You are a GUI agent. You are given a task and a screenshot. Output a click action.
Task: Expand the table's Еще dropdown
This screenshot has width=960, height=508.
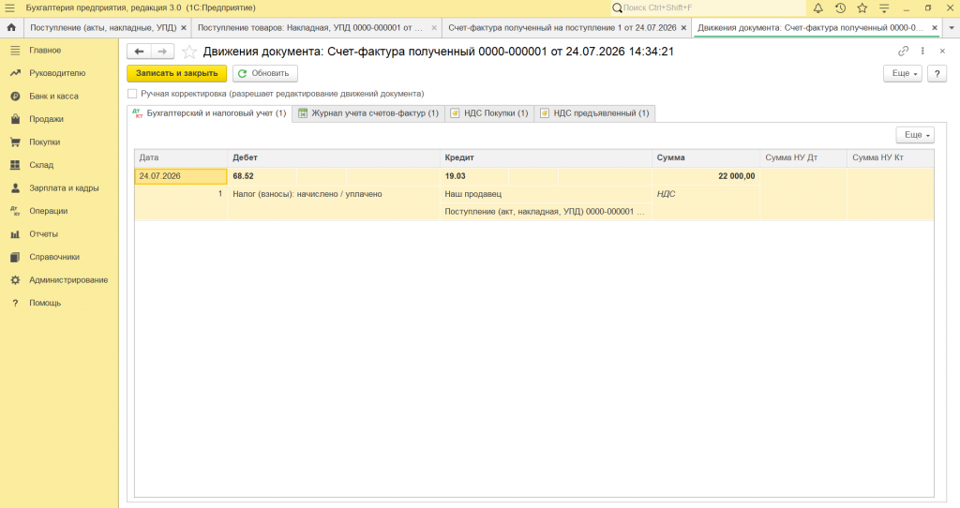pos(915,135)
